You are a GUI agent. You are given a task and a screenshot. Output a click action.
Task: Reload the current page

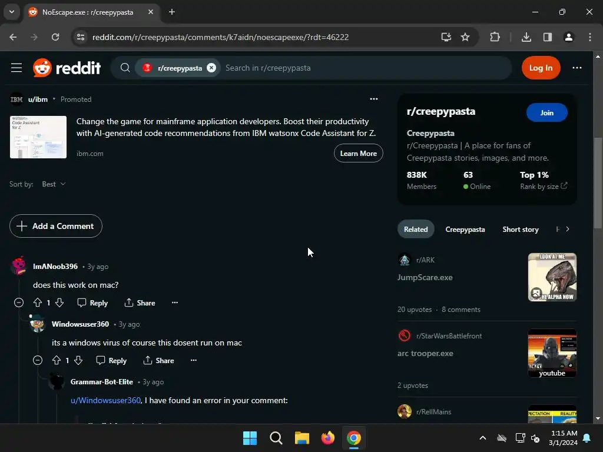(55, 37)
